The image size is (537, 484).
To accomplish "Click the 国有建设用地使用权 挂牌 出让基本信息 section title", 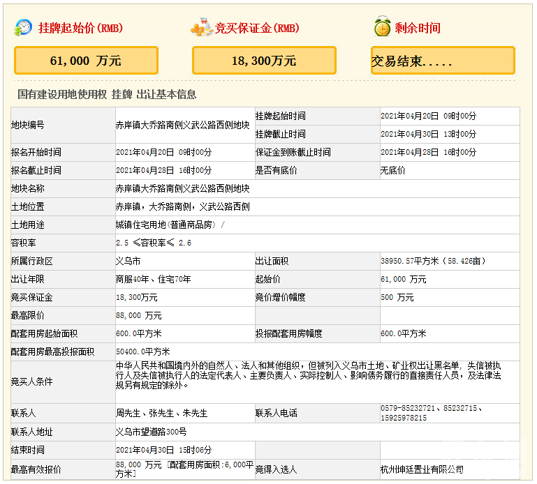I will [x=107, y=94].
